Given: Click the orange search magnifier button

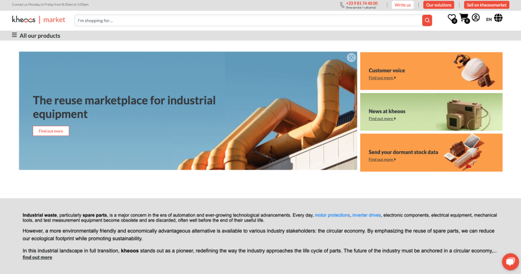Looking at the screenshot, I should tap(427, 20).
